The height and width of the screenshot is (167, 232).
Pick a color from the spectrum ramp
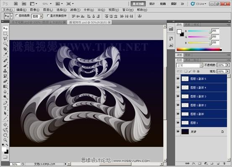[199, 49]
